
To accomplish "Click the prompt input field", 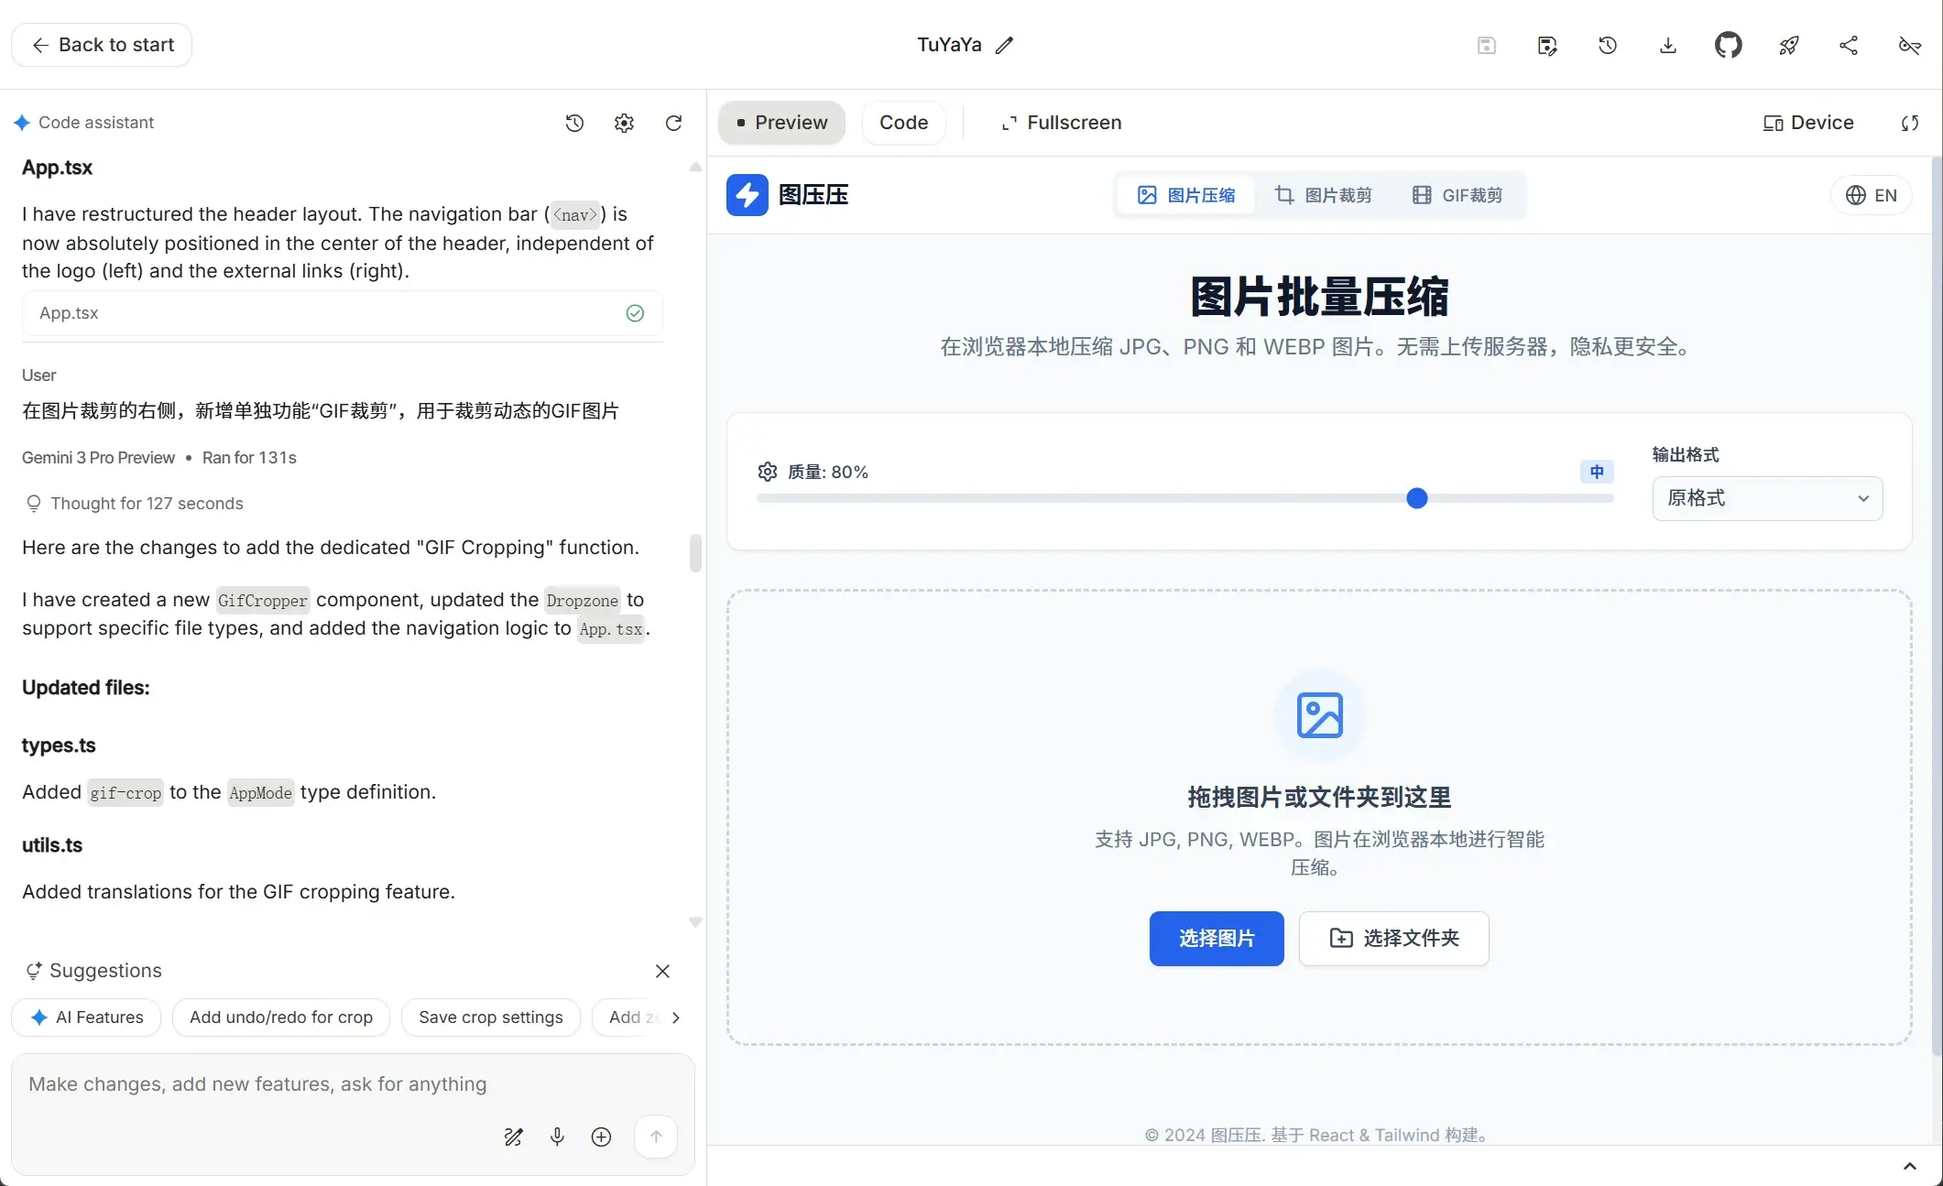I will pyautogui.click(x=257, y=1084).
